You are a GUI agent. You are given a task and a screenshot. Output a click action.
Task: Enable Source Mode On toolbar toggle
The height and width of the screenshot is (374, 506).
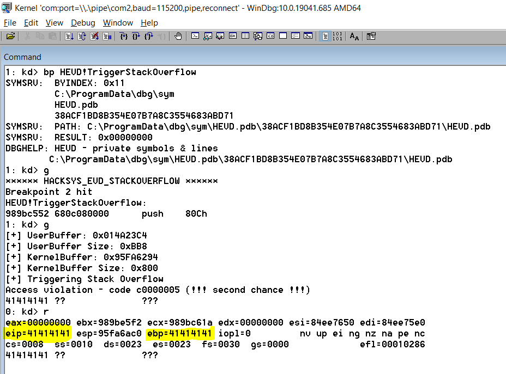325,36
